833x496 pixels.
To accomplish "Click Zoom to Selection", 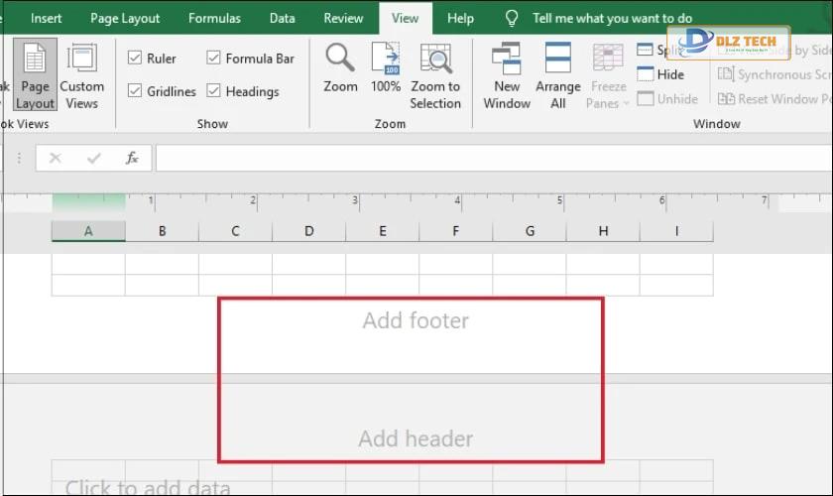I will click(x=435, y=75).
